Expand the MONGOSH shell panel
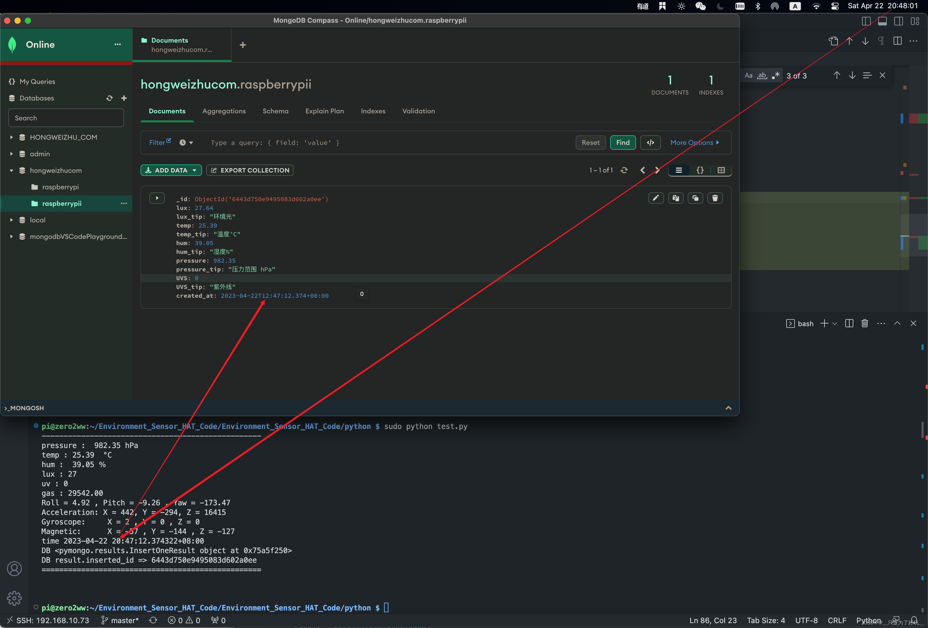 [x=728, y=408]
